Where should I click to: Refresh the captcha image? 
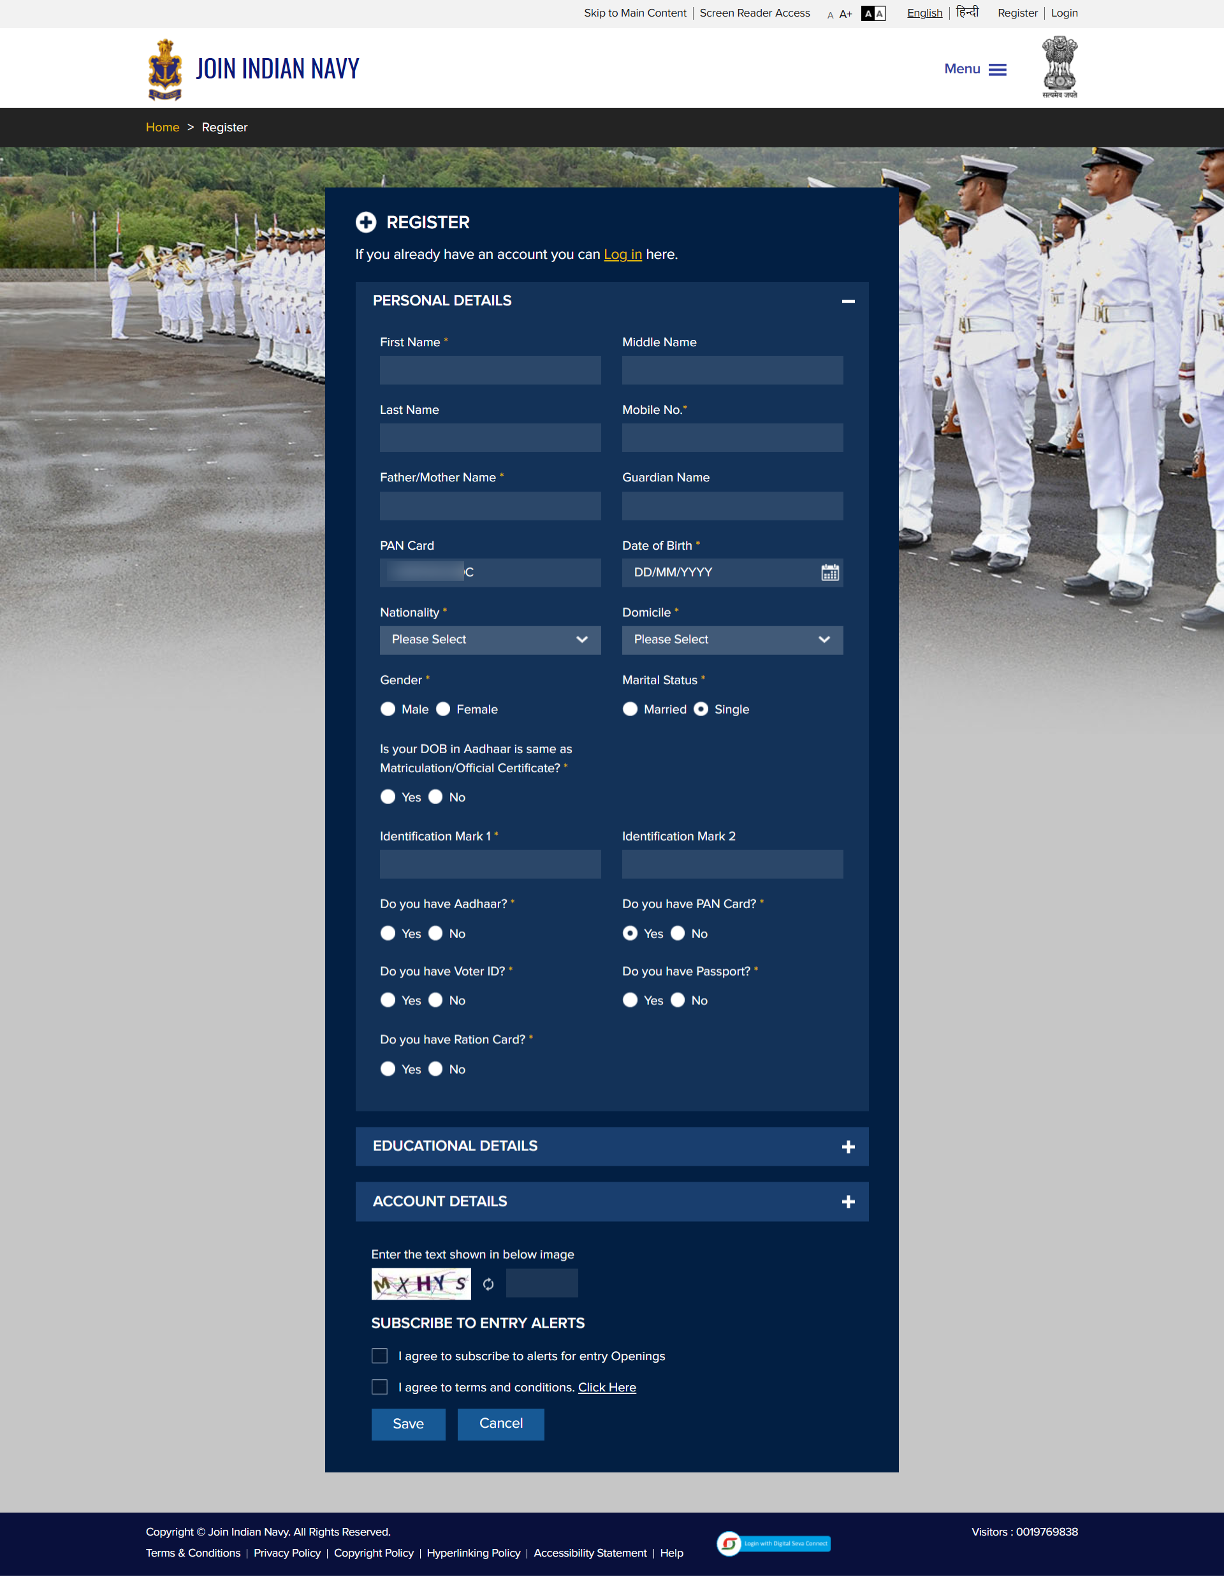pyautogui.click(x=488, y=1284)
